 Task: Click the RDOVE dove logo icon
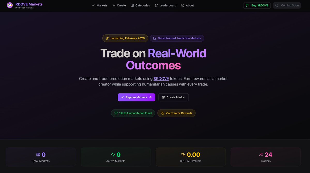pyautogui.click(x=10, y=5)
